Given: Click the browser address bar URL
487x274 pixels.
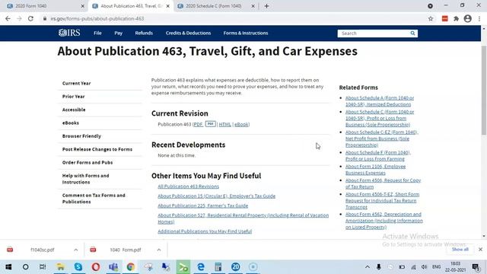Looking at the screenshot, I should tap(97, 18).
